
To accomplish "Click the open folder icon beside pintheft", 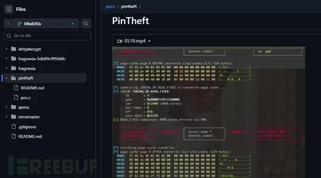I will pyautogui.click(x=13, y=78).
